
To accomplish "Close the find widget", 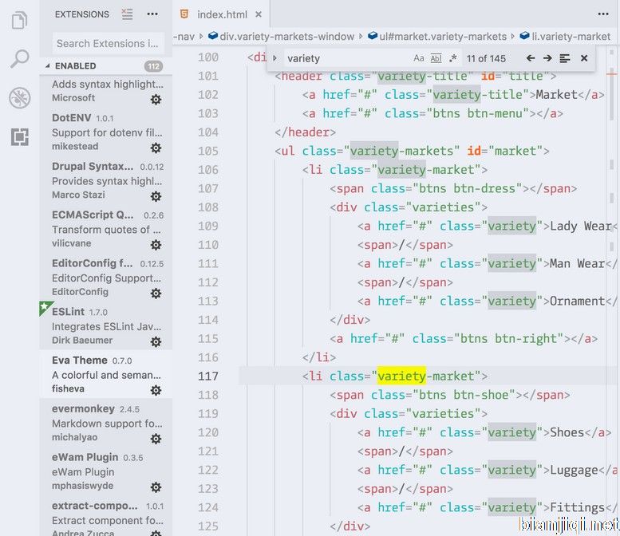I will tap(584, 58).
